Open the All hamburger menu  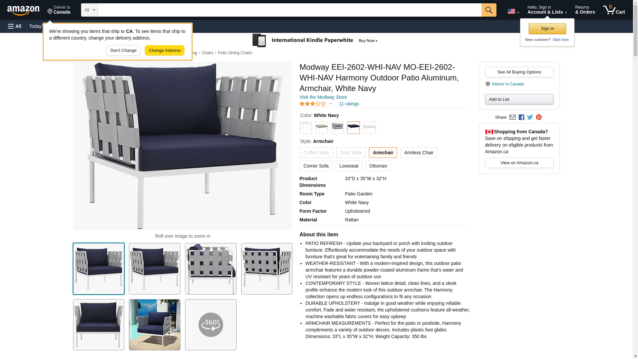[15, 26]
